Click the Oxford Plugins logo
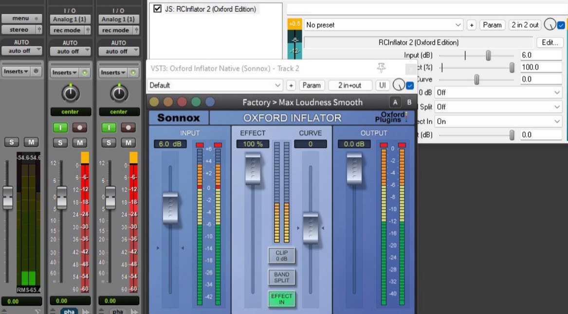568x314 pixels. point(391,117)
